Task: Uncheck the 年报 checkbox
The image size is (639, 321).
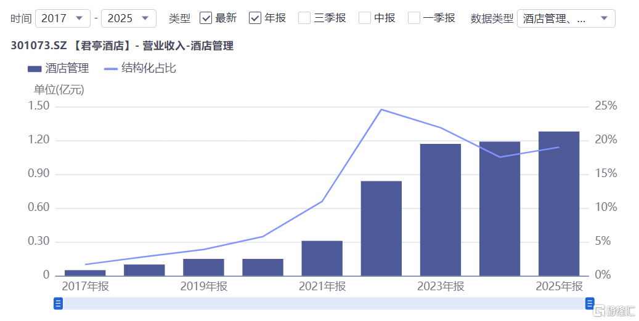Action: coord(255,18)
